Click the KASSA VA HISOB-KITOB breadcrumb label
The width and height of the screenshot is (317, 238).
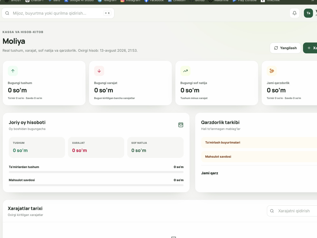pyautogui.click(x=23, y=32)
